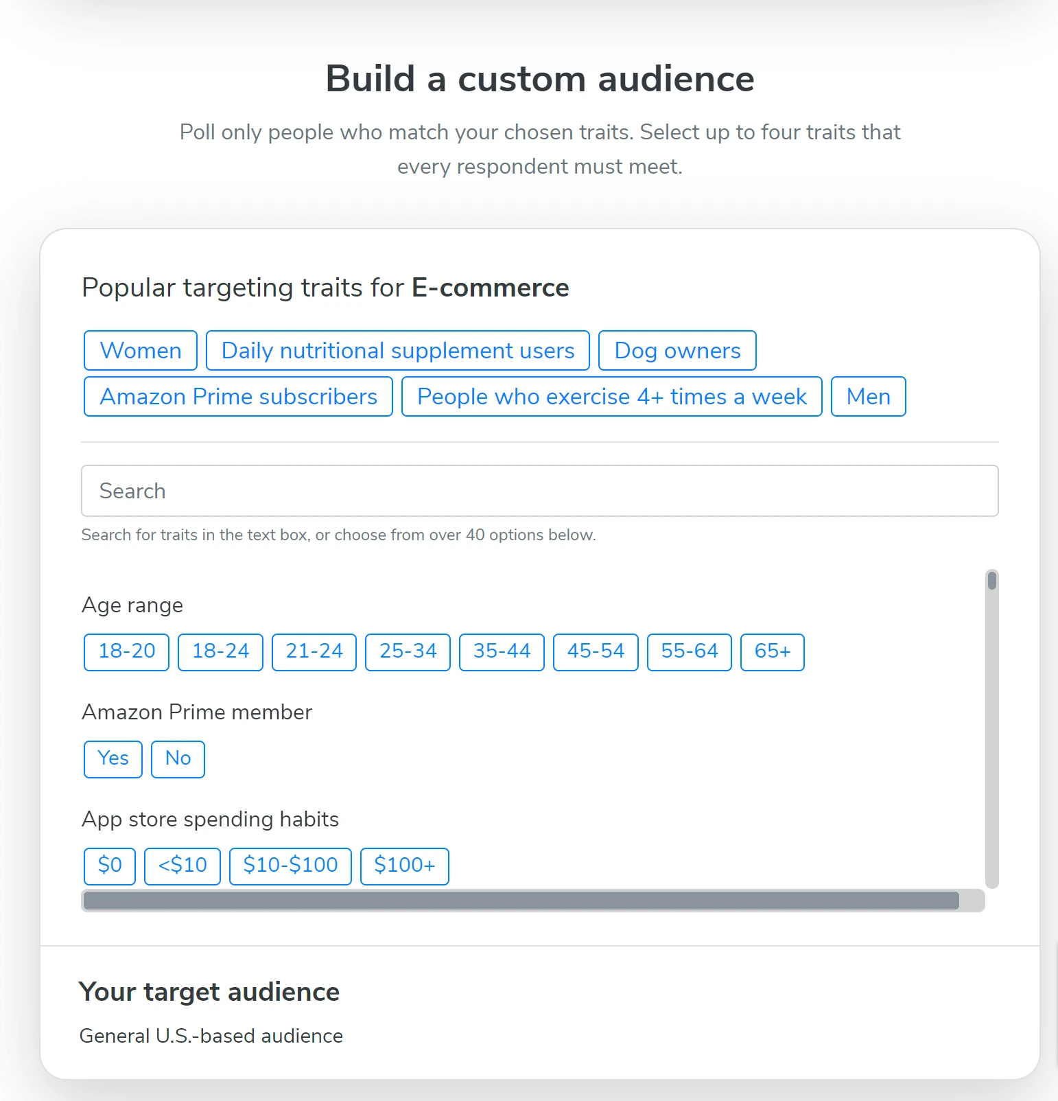Click the trait Search text box
This screenshot has width=1058, height=1101.
tap(539, 491)
